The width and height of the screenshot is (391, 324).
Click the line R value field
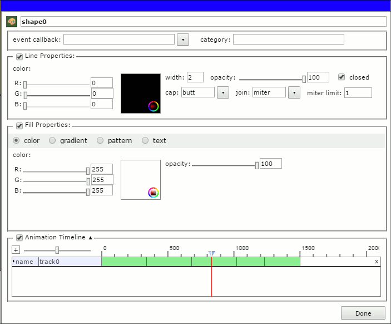pyautogui.click(x=102, y=83)
